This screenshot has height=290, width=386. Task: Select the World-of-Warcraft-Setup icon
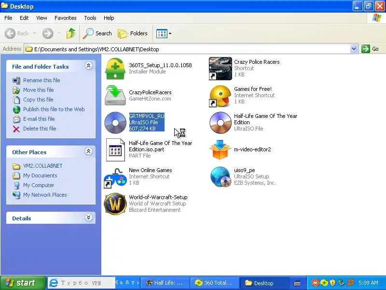(x=115, y=204)
